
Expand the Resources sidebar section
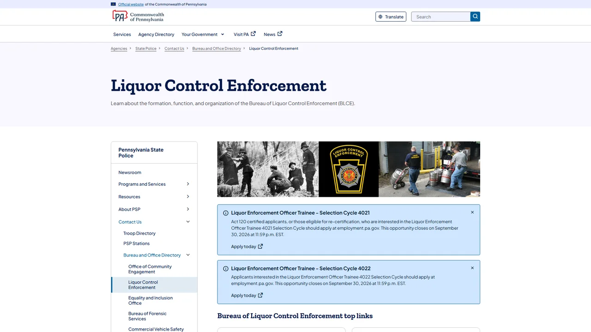click(188, 196)
